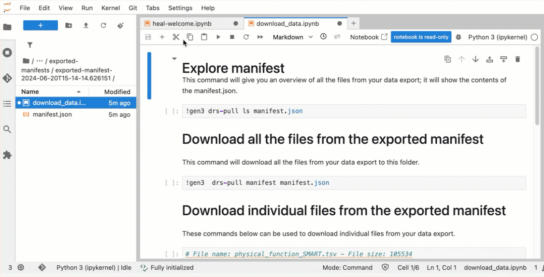The height and width of the screenshot is (277, 544).
Task: Interrupt the kernel with stop icon
Action: click(232, 37)
